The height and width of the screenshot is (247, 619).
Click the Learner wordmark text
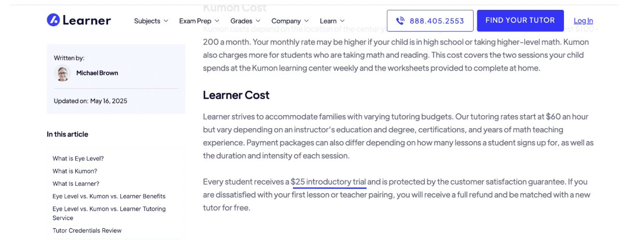87,20
